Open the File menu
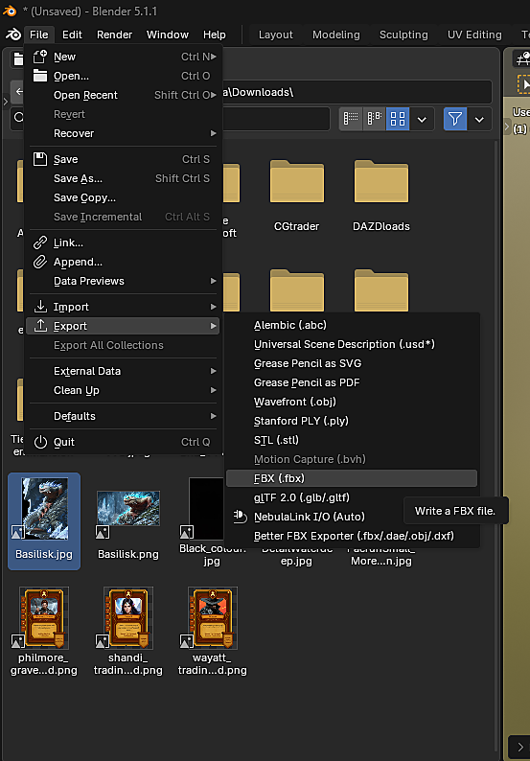The width and height of the screenshot is (530, 761). click(39, 35)
